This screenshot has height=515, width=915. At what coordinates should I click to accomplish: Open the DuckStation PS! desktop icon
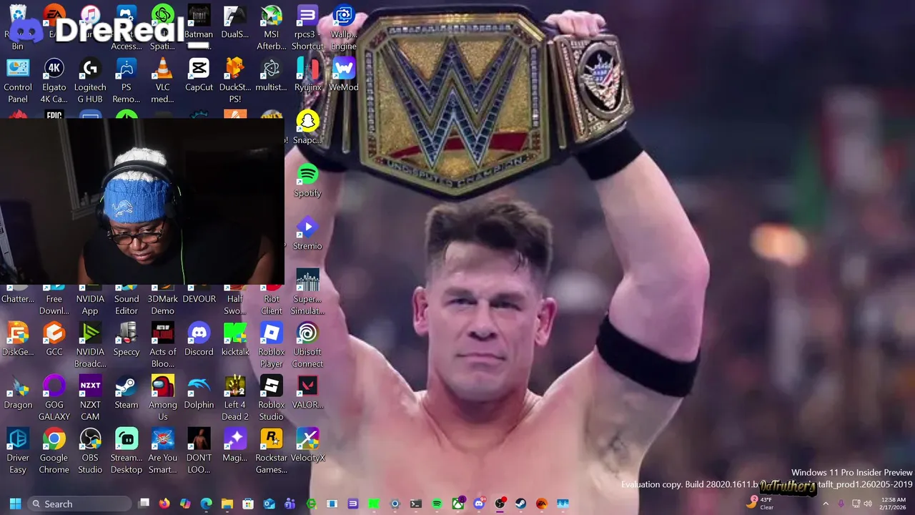(x=235, y=81)
